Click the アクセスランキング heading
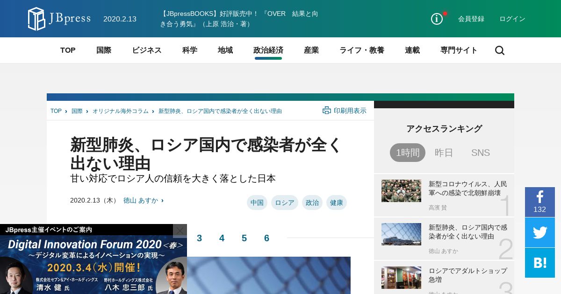This screenshot has height=294, width=561. [x=444, y=129]
